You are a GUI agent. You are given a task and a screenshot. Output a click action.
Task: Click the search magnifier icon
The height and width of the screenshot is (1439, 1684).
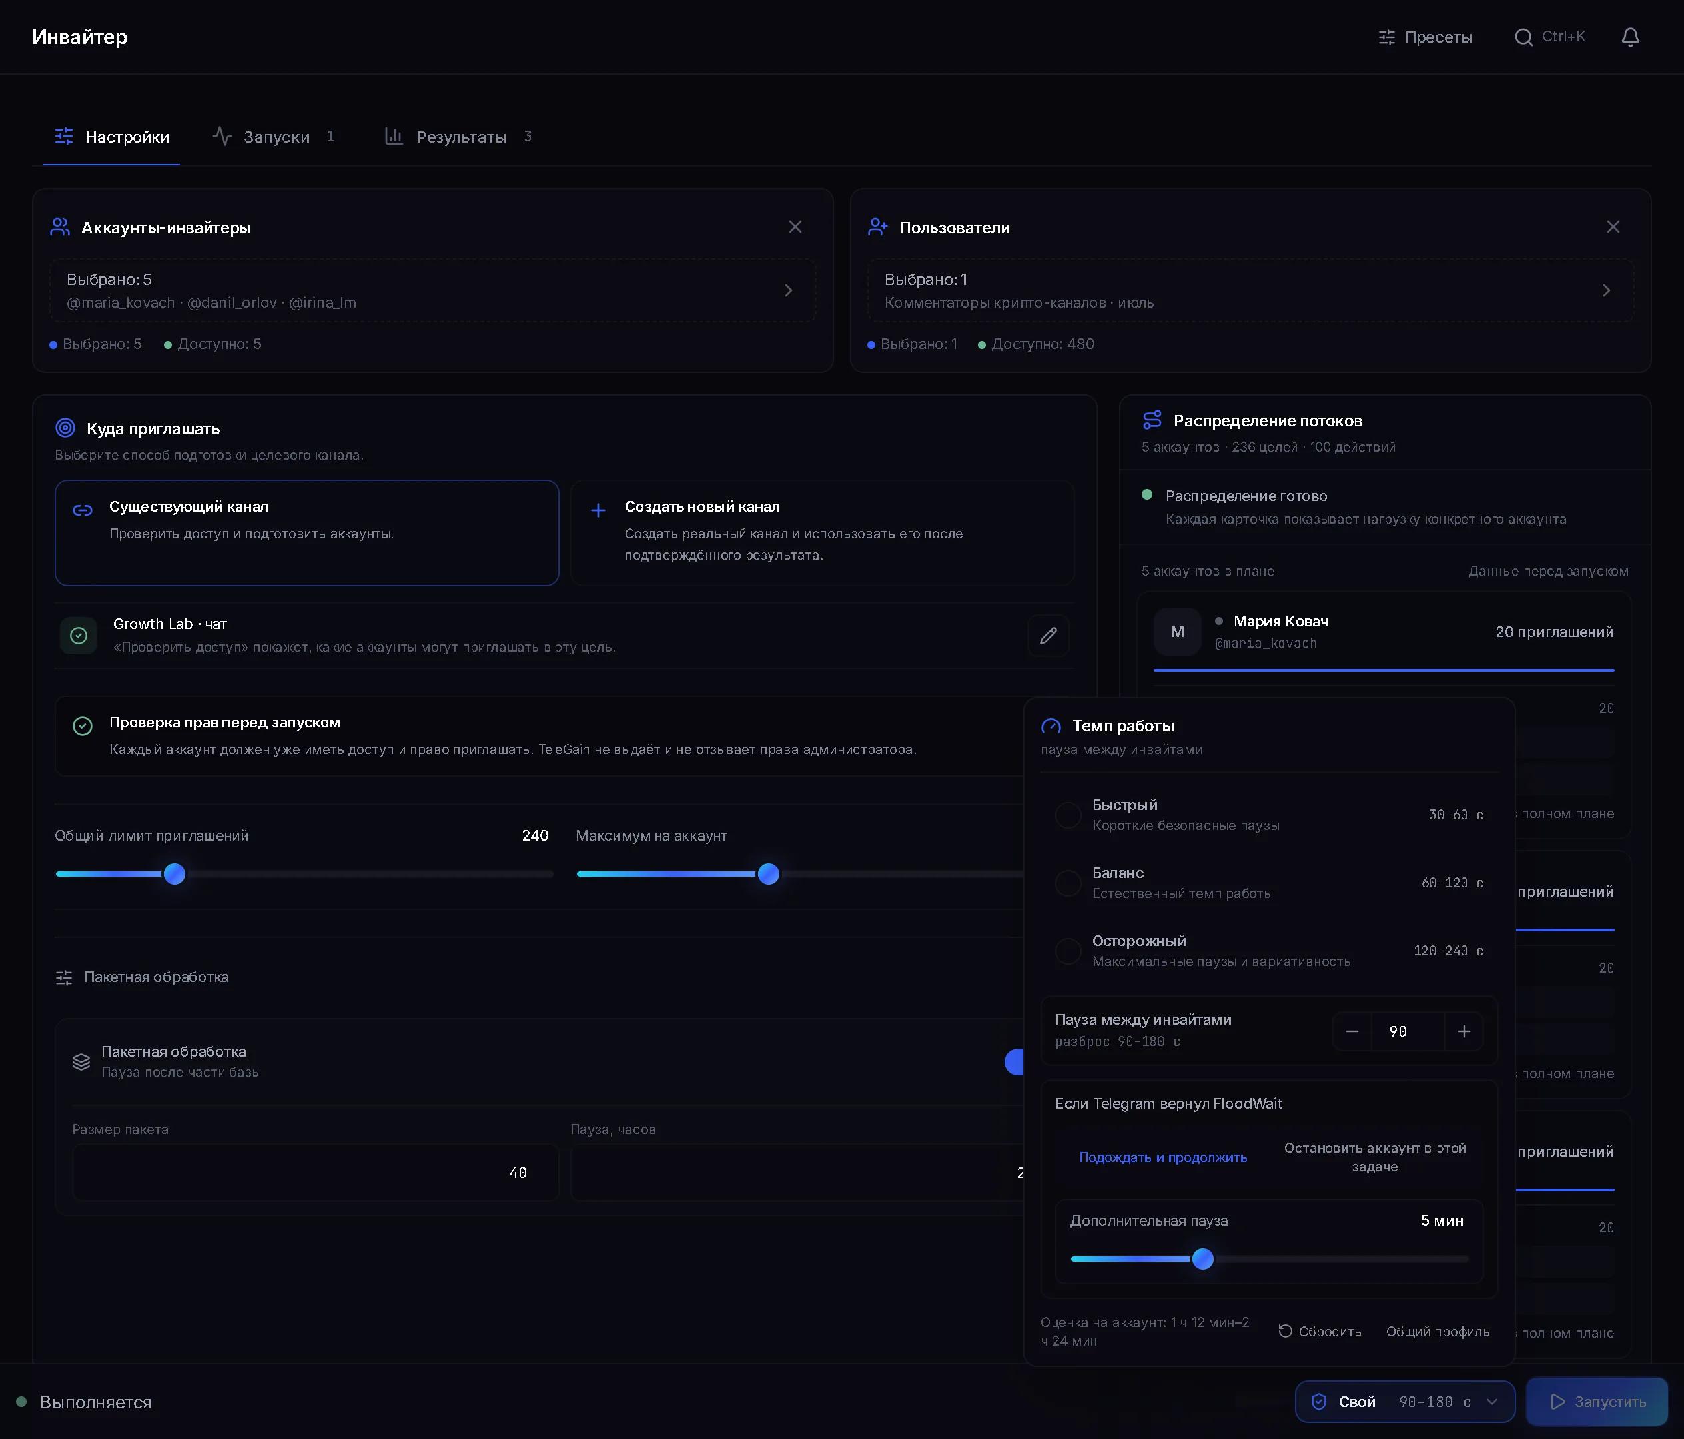tap(1524, 37)
